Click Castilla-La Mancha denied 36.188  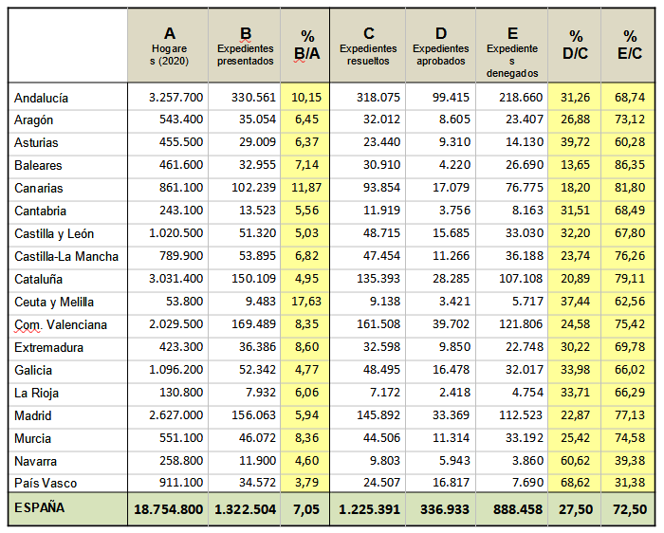pyautogui.click(x=525, y=256)
